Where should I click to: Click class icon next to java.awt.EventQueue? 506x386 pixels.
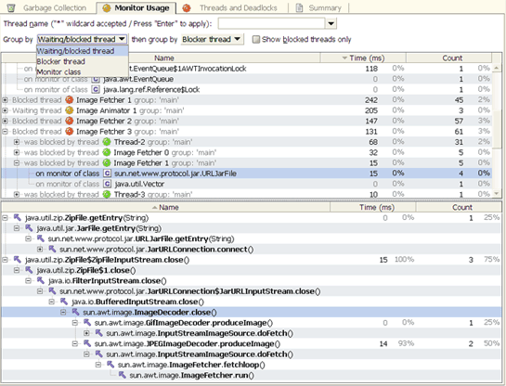(x=96, y=79)
